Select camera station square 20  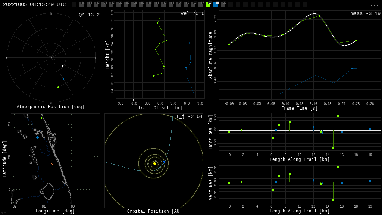point(223,4)
